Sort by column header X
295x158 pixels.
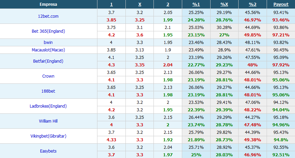[x=139, y=4]
